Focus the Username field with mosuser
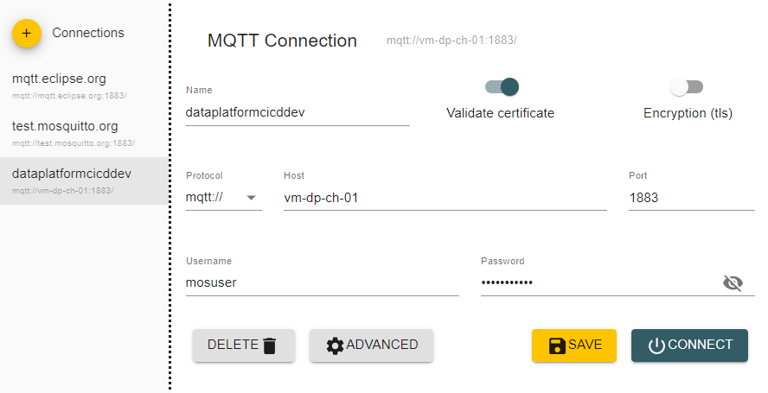Image resolution: width=768 pixels, height=393 pixels. [x=322, y=282]
